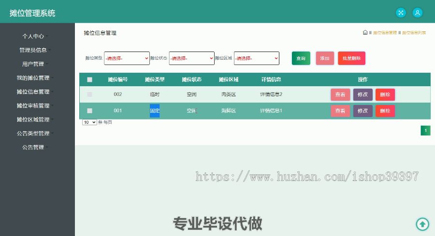
Task: Tick the select-all checkbox in table header
Action: tap(89, 79)
